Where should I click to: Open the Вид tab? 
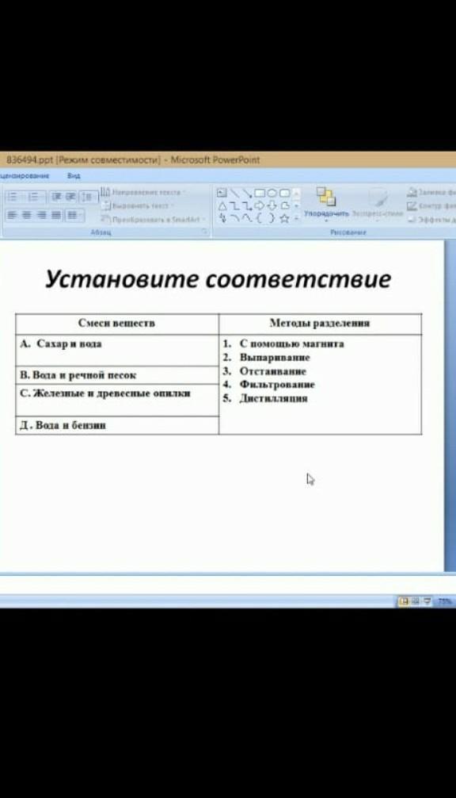pyautogui.click(x=74, y=175)
